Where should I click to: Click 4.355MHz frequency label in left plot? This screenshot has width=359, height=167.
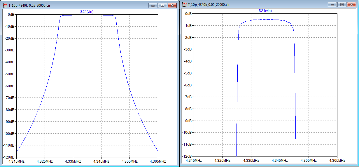tap(129, 161)
